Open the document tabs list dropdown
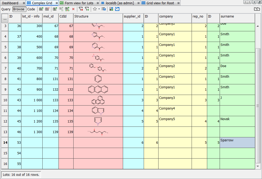262x179 pixels. (254, 2)
